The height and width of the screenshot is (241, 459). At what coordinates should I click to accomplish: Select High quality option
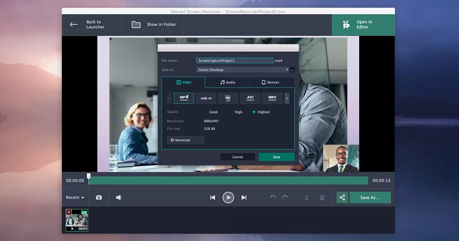(231, 112)
